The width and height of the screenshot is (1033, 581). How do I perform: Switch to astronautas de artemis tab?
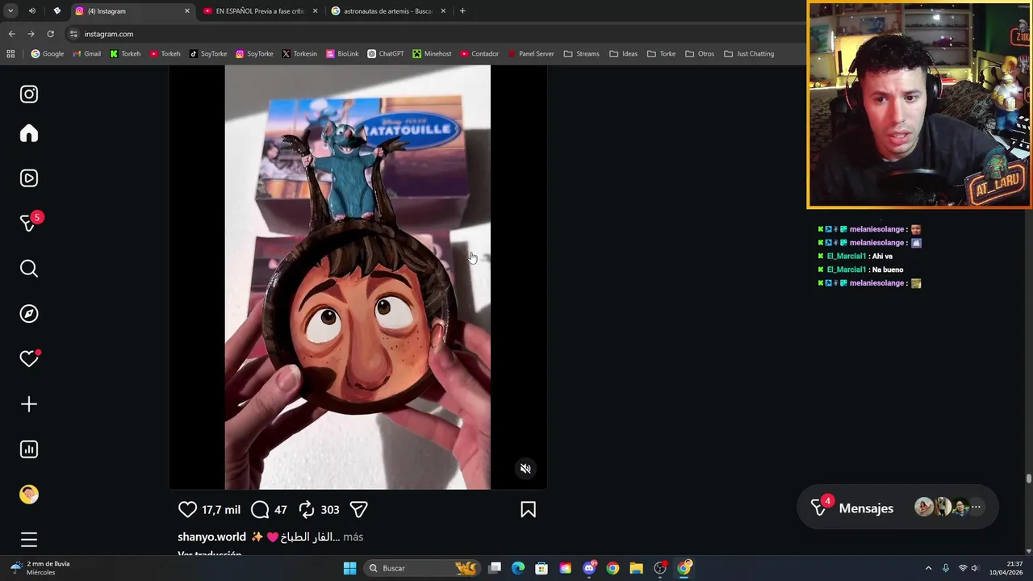388,11
